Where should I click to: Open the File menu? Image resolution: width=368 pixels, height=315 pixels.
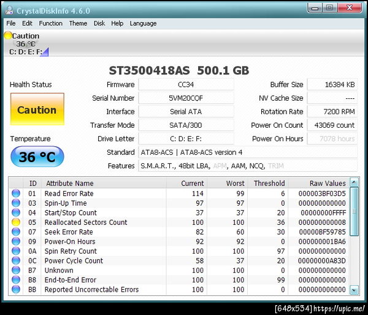pyautogui.click(x=11, y=23)
